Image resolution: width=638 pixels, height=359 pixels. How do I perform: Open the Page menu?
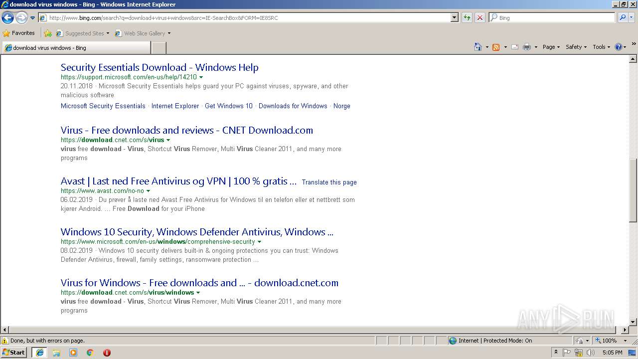551,47
